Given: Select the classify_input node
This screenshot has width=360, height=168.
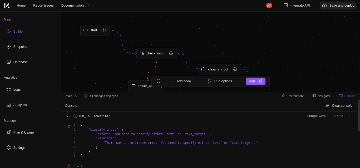Looking at the screenshot, I should click(x=219, y=69).
